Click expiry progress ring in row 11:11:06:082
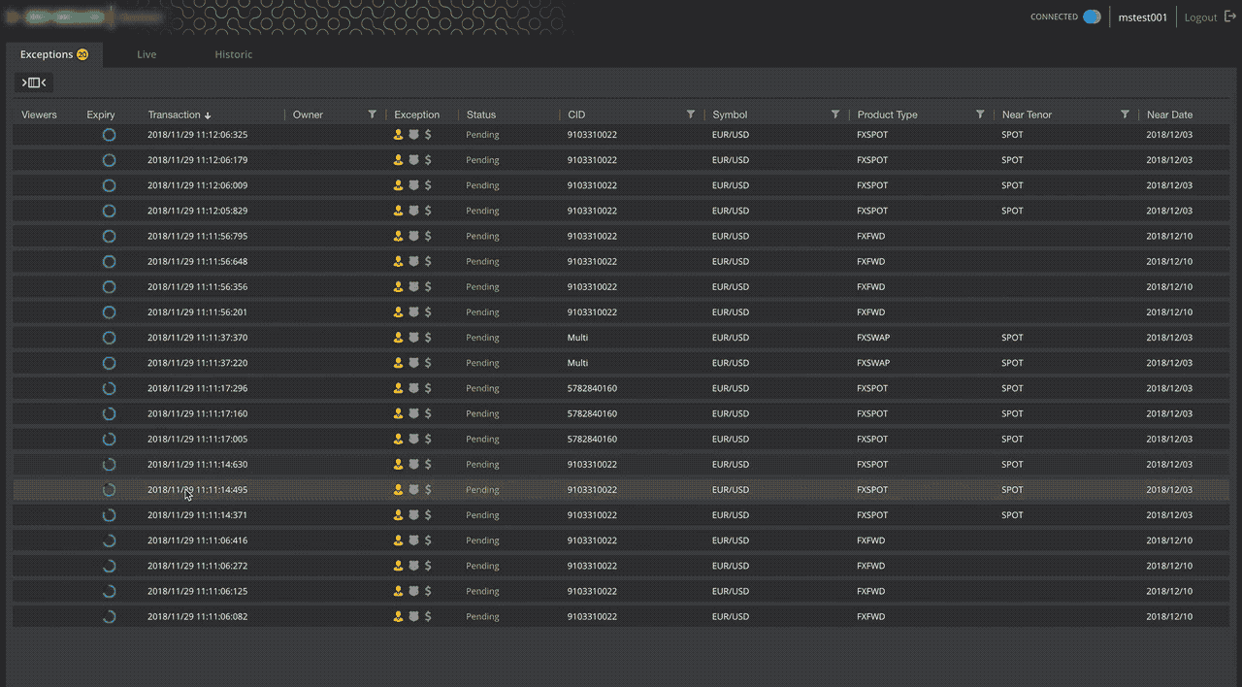Image resolution: width=1242 pixels, height=687 pixels. 109,616
